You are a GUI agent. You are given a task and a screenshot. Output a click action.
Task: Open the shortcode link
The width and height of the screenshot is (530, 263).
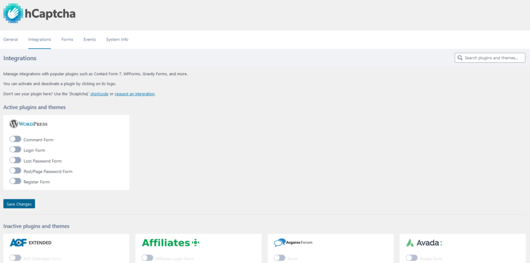pos(99,94)
